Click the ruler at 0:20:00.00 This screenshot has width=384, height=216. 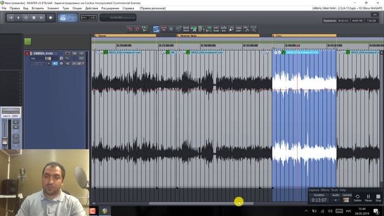(124, 46)
